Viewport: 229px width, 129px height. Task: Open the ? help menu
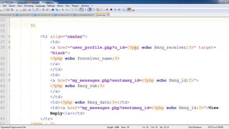[92, 6]
